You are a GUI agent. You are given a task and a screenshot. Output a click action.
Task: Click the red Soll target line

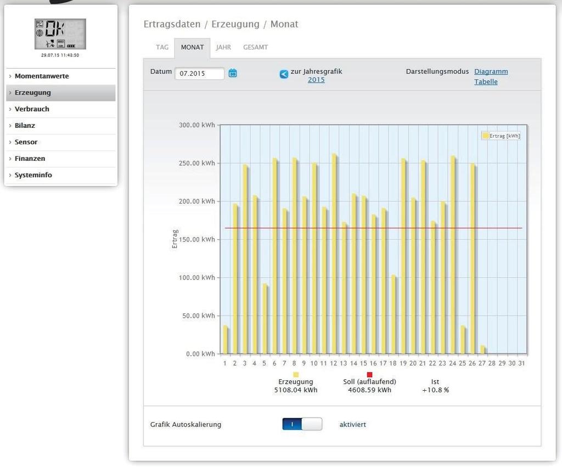click(x=373, y=228)
